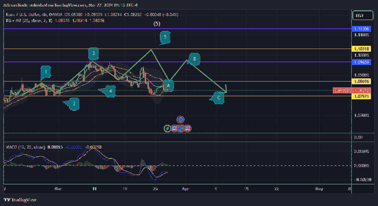Viewport: 378px width, 206px height.
Task: Click the BB + MA indicator legend
Action: [29, 21]
